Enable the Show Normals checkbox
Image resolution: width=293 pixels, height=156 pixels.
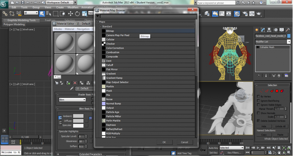coord(258,113)
